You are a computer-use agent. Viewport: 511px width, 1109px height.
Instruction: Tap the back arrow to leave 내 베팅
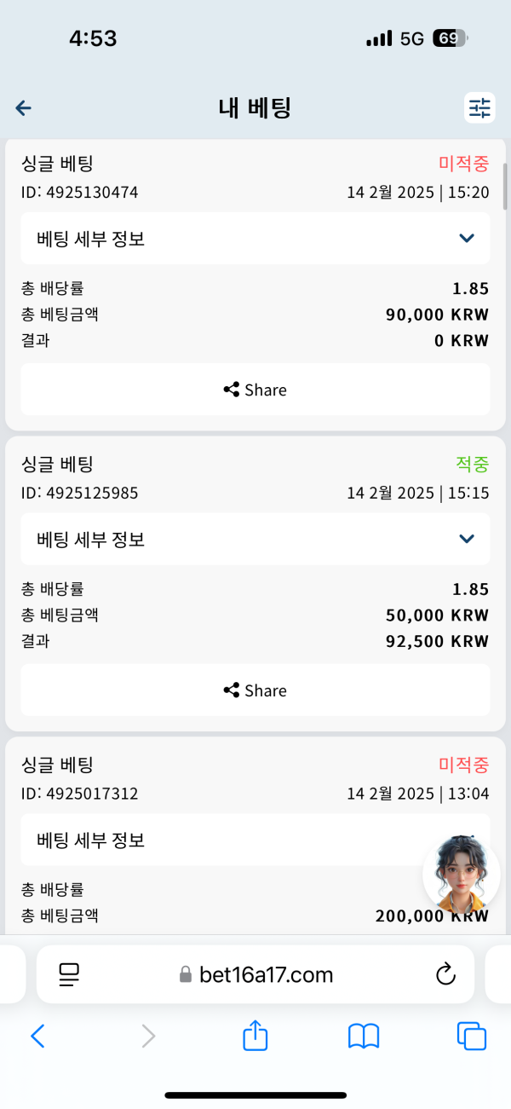coord(23,108)
